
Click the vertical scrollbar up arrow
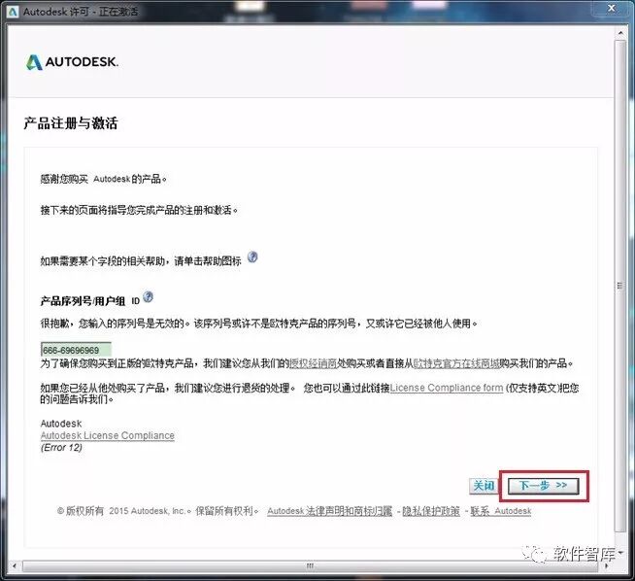(620, 32)
